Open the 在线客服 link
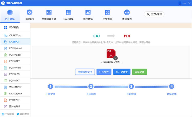 coord(8,114)
